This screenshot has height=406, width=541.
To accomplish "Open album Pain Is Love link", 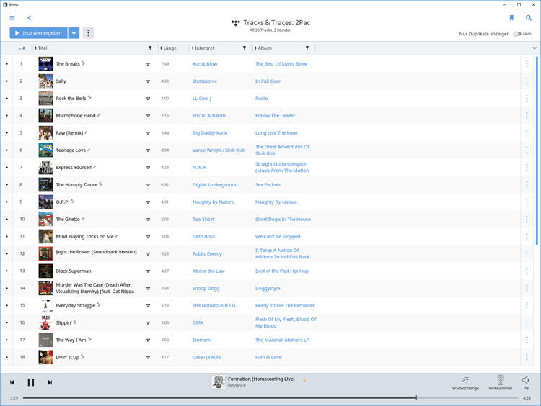I will coord(268,357).
